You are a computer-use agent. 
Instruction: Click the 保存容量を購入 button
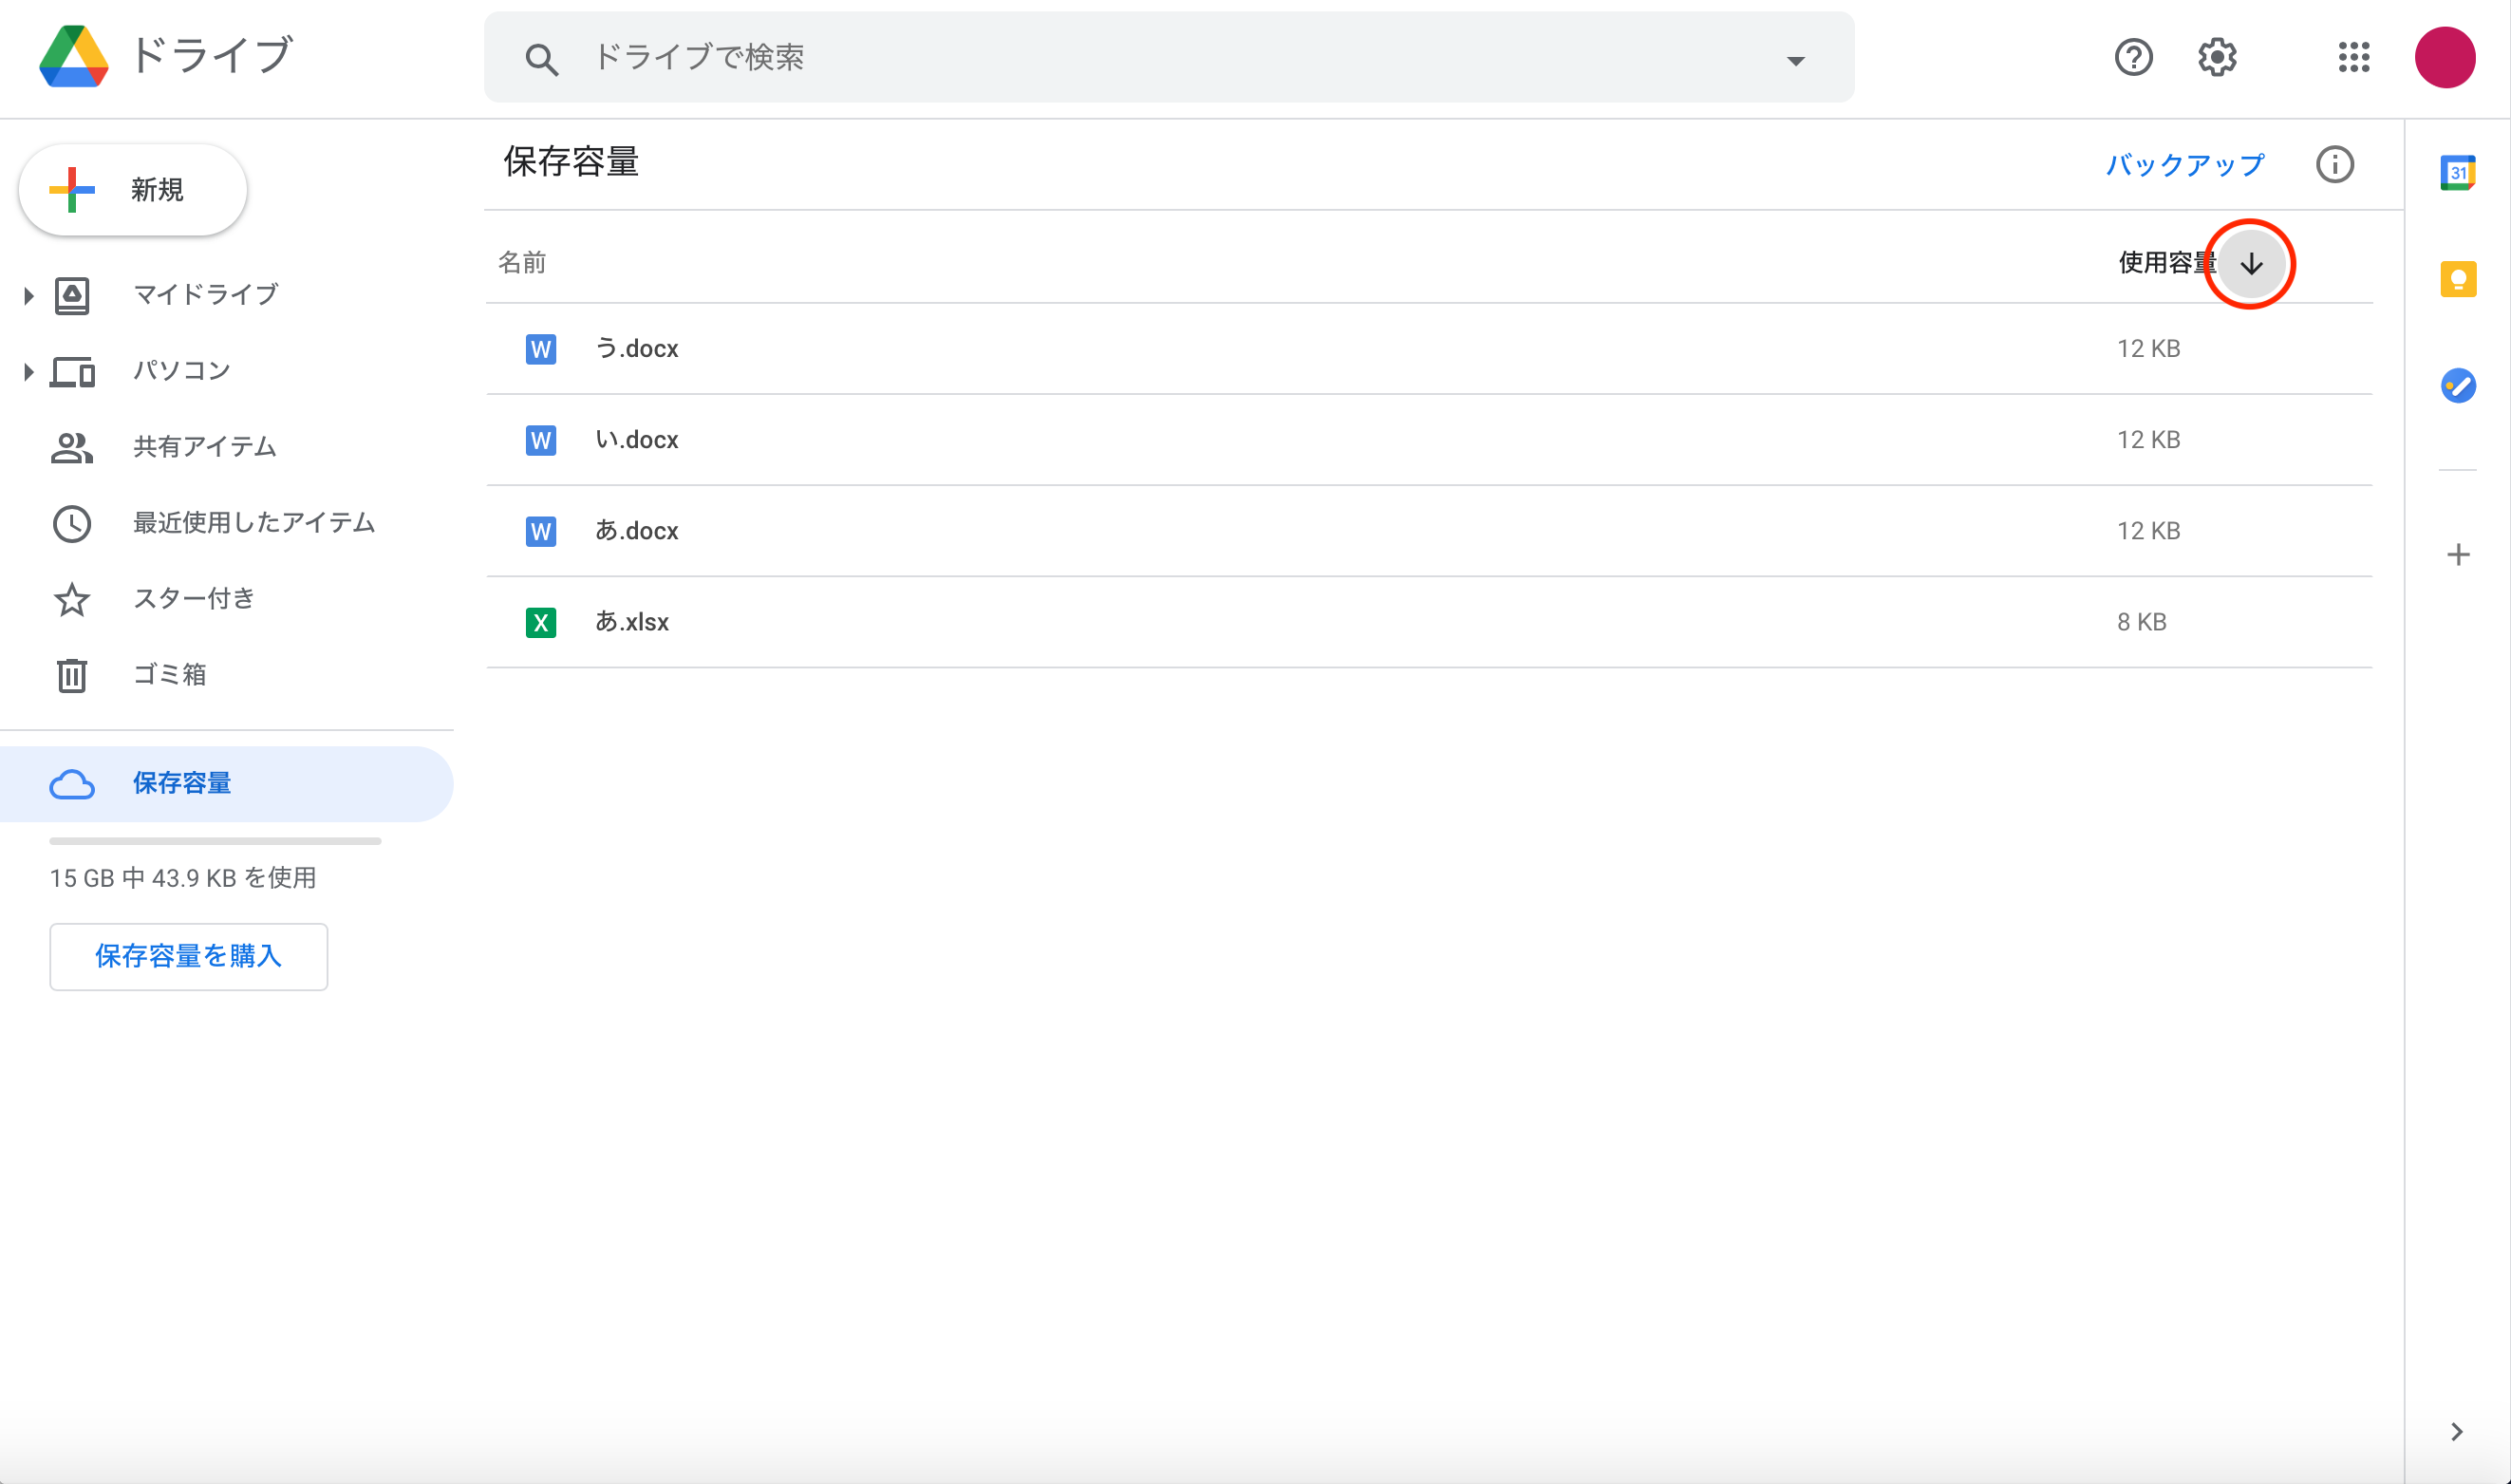click(x=189, y=956)
